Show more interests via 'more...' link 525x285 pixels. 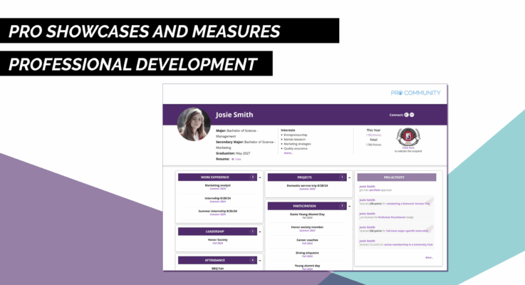[x=288, y=152]
